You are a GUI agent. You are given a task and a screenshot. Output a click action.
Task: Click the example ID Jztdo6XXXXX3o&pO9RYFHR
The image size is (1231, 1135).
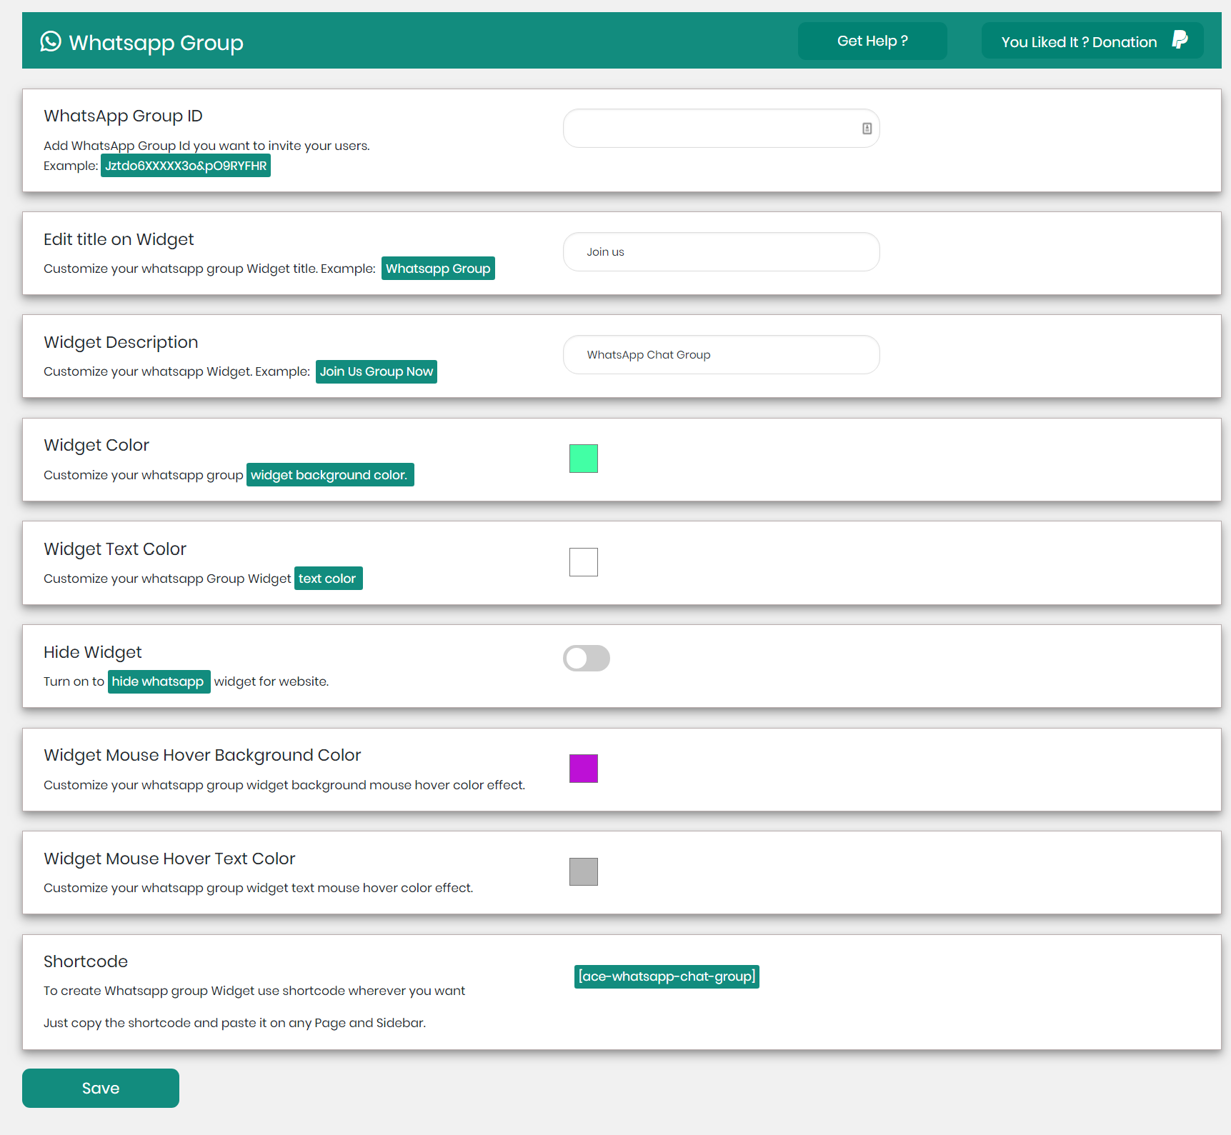point(186,166)
